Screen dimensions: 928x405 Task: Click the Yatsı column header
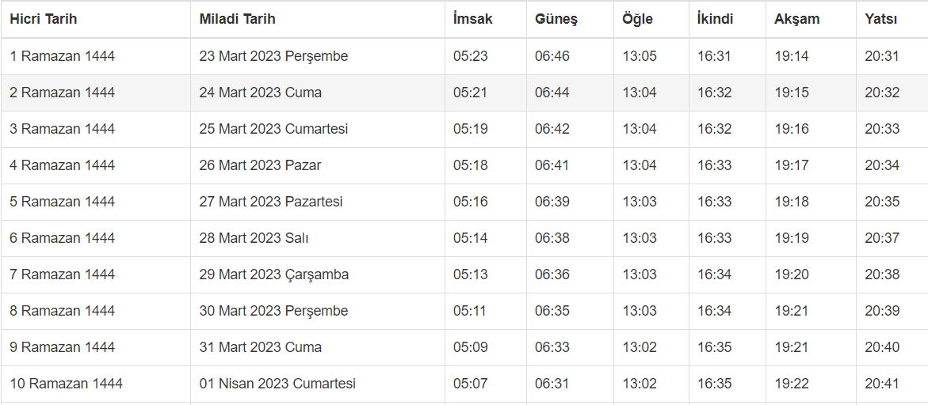point(881,19)
